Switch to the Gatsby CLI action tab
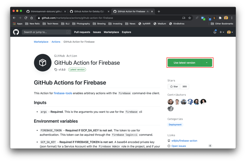The height and width of the screenshot is (162, 246). [89, 11]
